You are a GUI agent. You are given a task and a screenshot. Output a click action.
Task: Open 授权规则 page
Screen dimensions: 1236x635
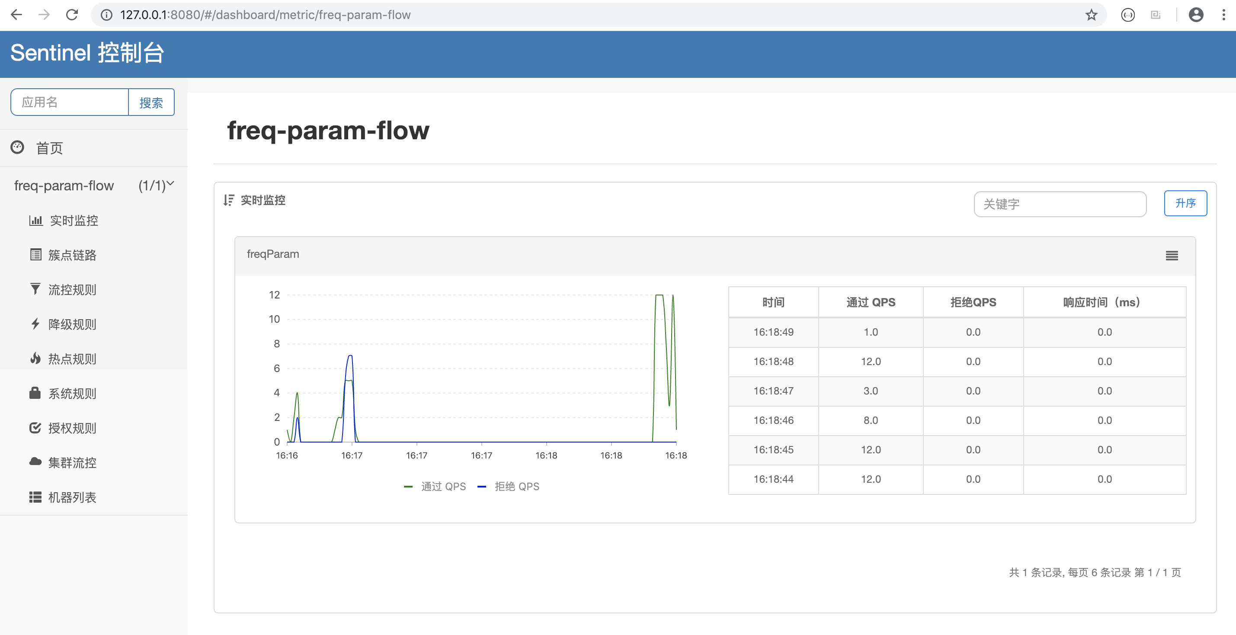[x=73, y=428]
